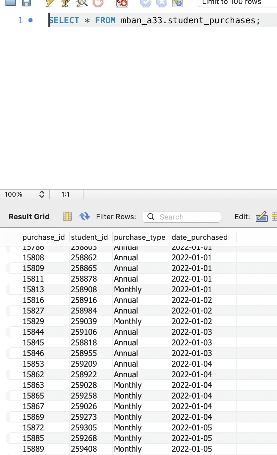Commit the transaction with the blue checkmark
The width and height of the screenshot is (277, 455).
[x=146, y=4]
